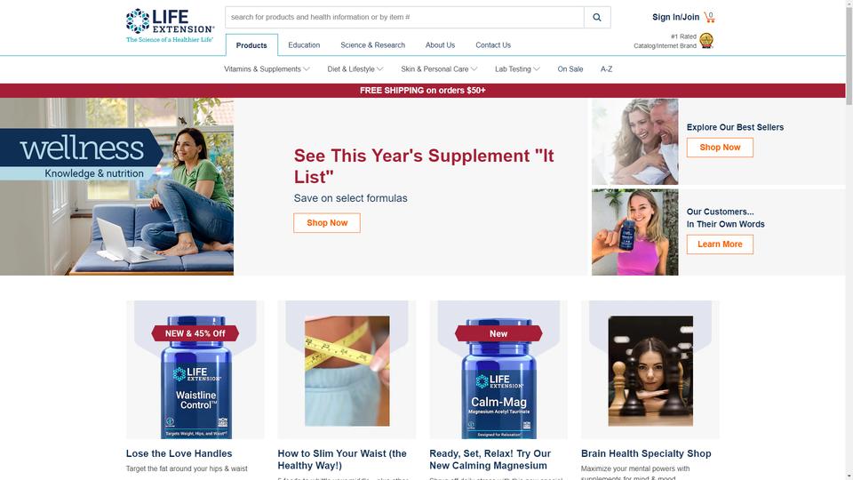Expand Diet & Lifestyle dropdown
The height and width of the screenshot is (480, 853).
(x=355, y=69)
